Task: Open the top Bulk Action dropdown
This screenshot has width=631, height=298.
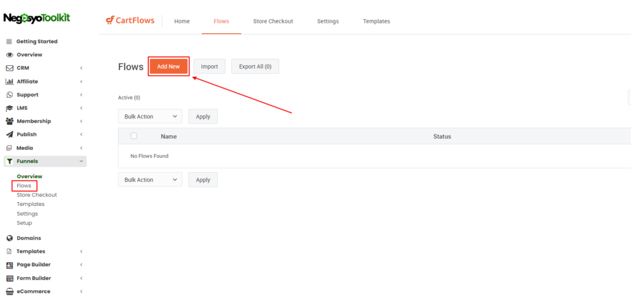Action: click(150, 116)
